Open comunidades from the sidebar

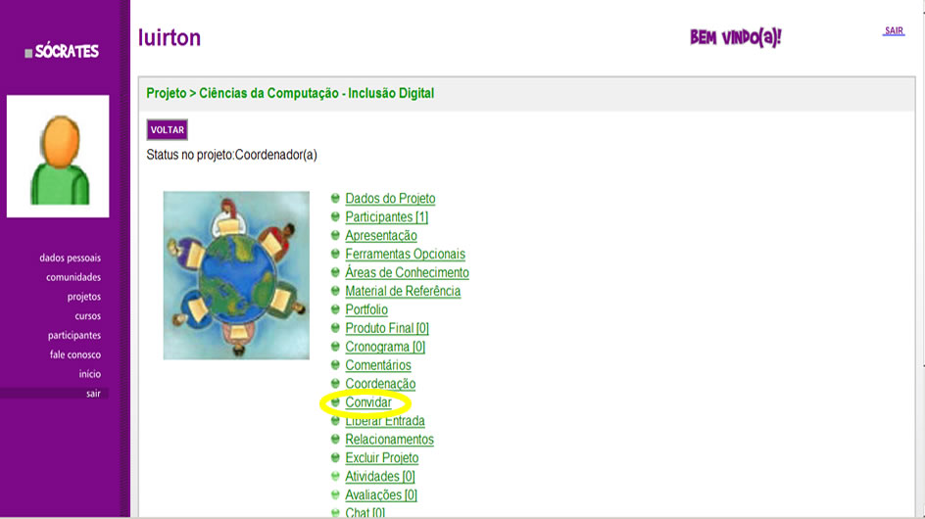click(x=73, y=277)
